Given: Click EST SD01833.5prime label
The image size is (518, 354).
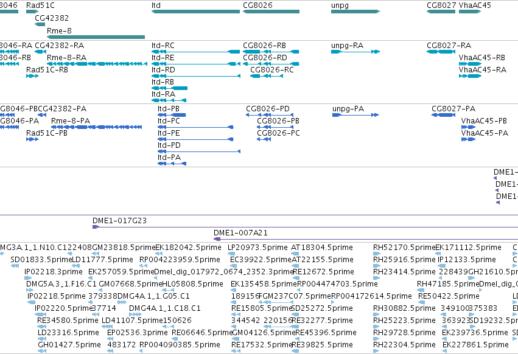Looking at the screenshot, I should 41,260.
